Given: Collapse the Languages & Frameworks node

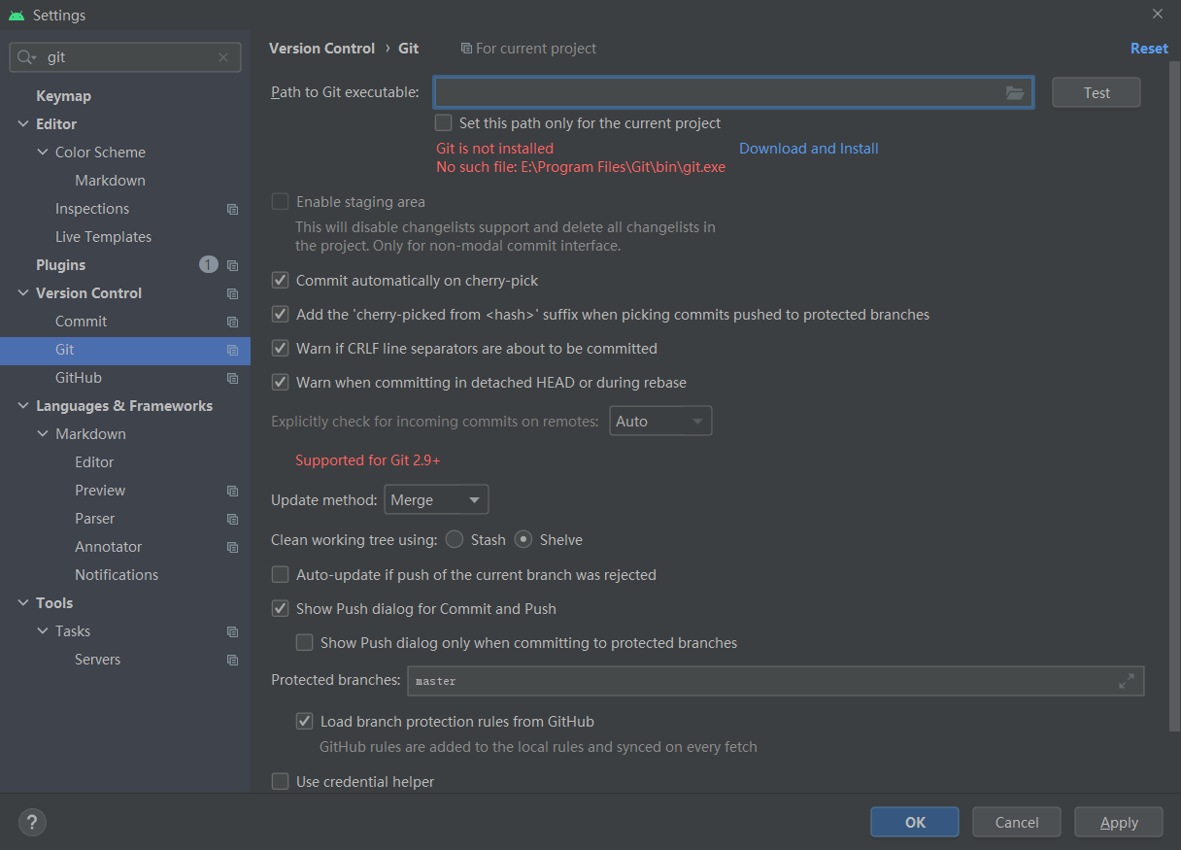Looking at the screenshot, I should [x=23, y=406].
